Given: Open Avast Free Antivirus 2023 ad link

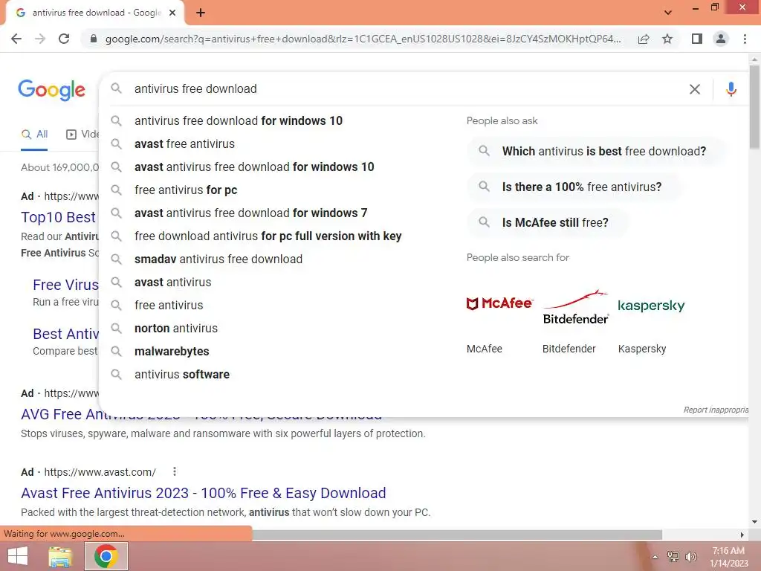Looking at the screenshot, I should 204,493.
